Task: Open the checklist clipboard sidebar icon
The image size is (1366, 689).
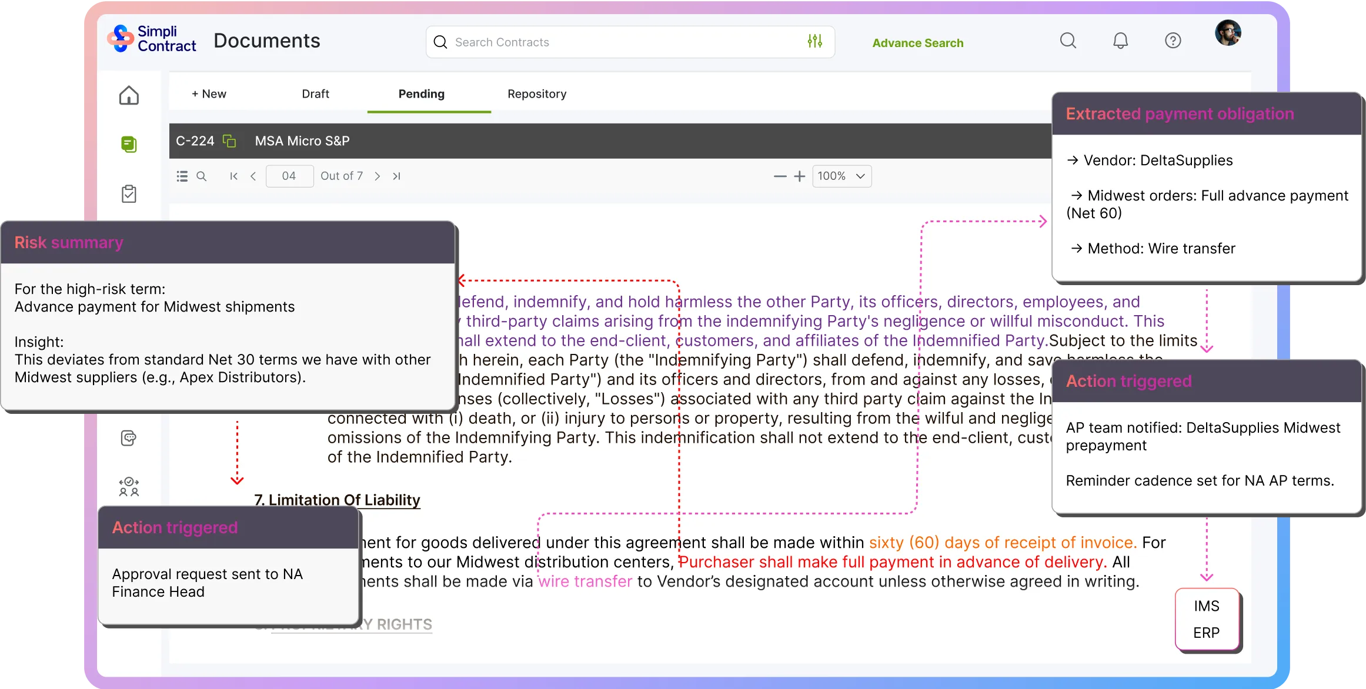Action: click(x=129, y=193)
